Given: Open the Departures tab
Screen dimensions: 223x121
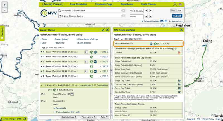Looking at the screenshot, I should tap(126, 4).
